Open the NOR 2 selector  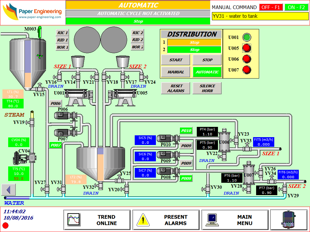(137, 47)
